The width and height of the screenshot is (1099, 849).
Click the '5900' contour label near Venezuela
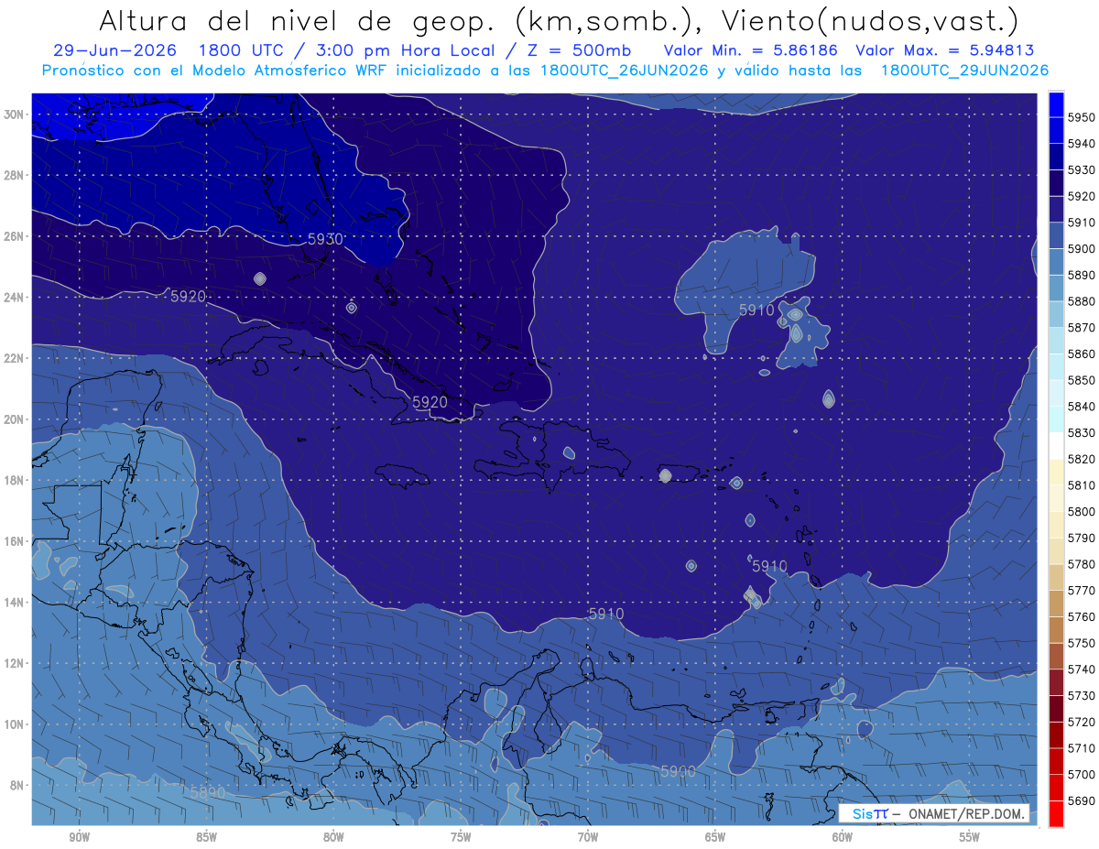point(679,772)
